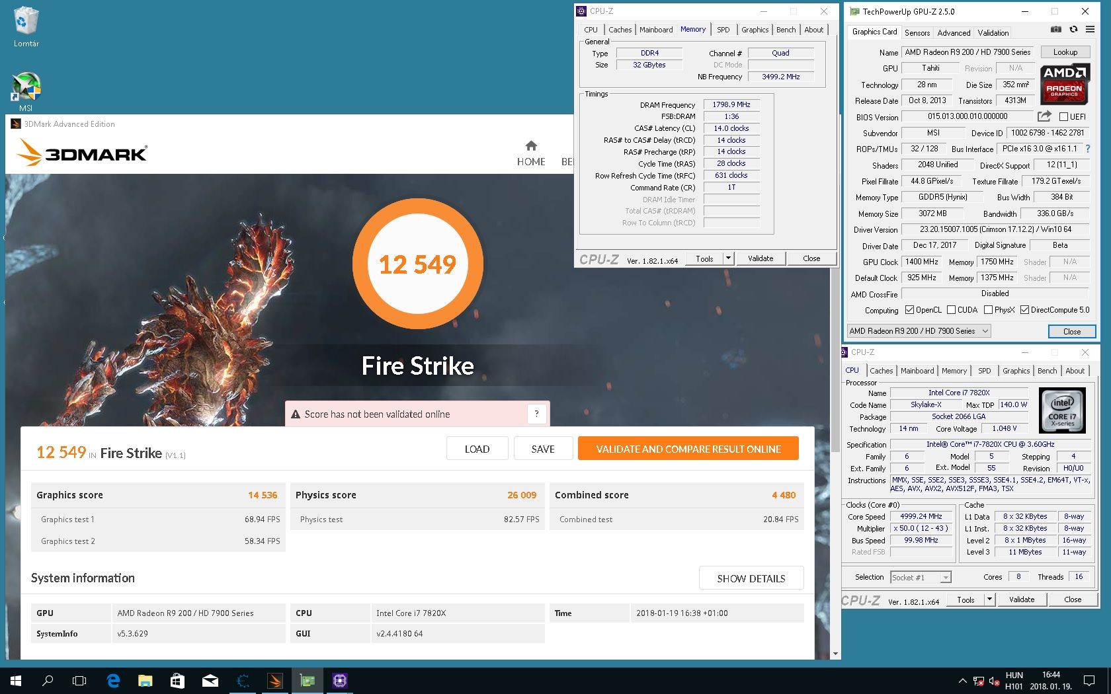Open Windows taskbar search

[48, 680]
